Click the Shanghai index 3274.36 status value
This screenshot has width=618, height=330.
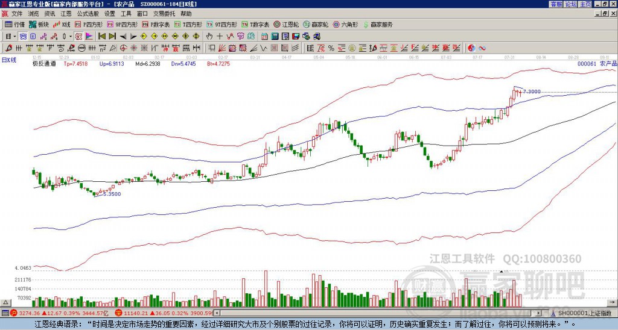(x=30, y=313)
